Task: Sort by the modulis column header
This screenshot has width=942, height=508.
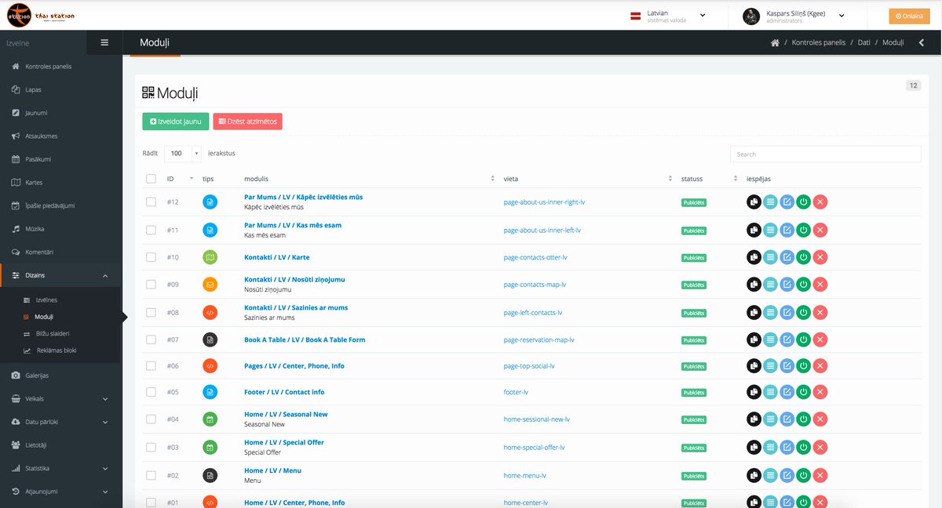Action: [369, 179]
